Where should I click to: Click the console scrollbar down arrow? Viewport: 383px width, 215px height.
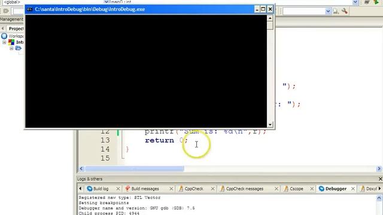click(x=270, y=124)
